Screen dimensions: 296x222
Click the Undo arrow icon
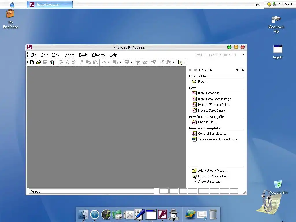point(104,62)
